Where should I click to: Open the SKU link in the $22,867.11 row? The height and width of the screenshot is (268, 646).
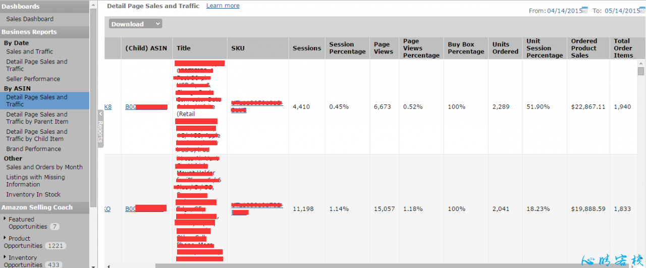(257, 106)
